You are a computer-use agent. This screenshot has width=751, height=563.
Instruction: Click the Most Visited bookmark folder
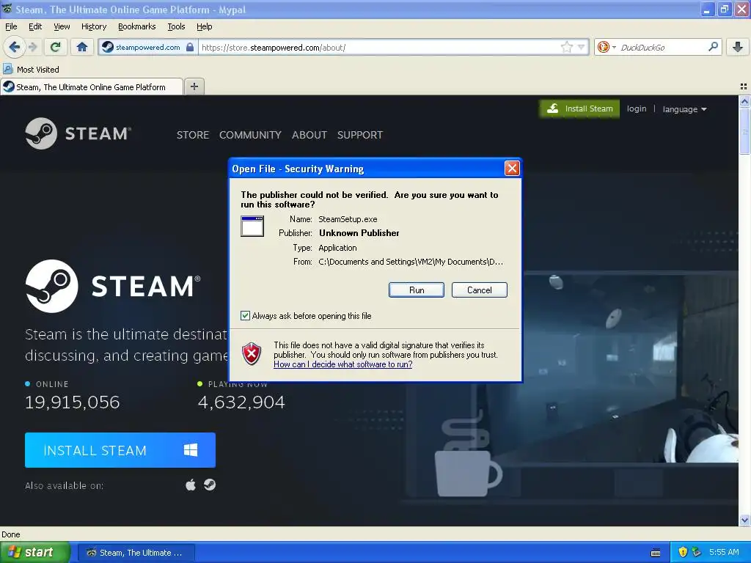point(32,70)
